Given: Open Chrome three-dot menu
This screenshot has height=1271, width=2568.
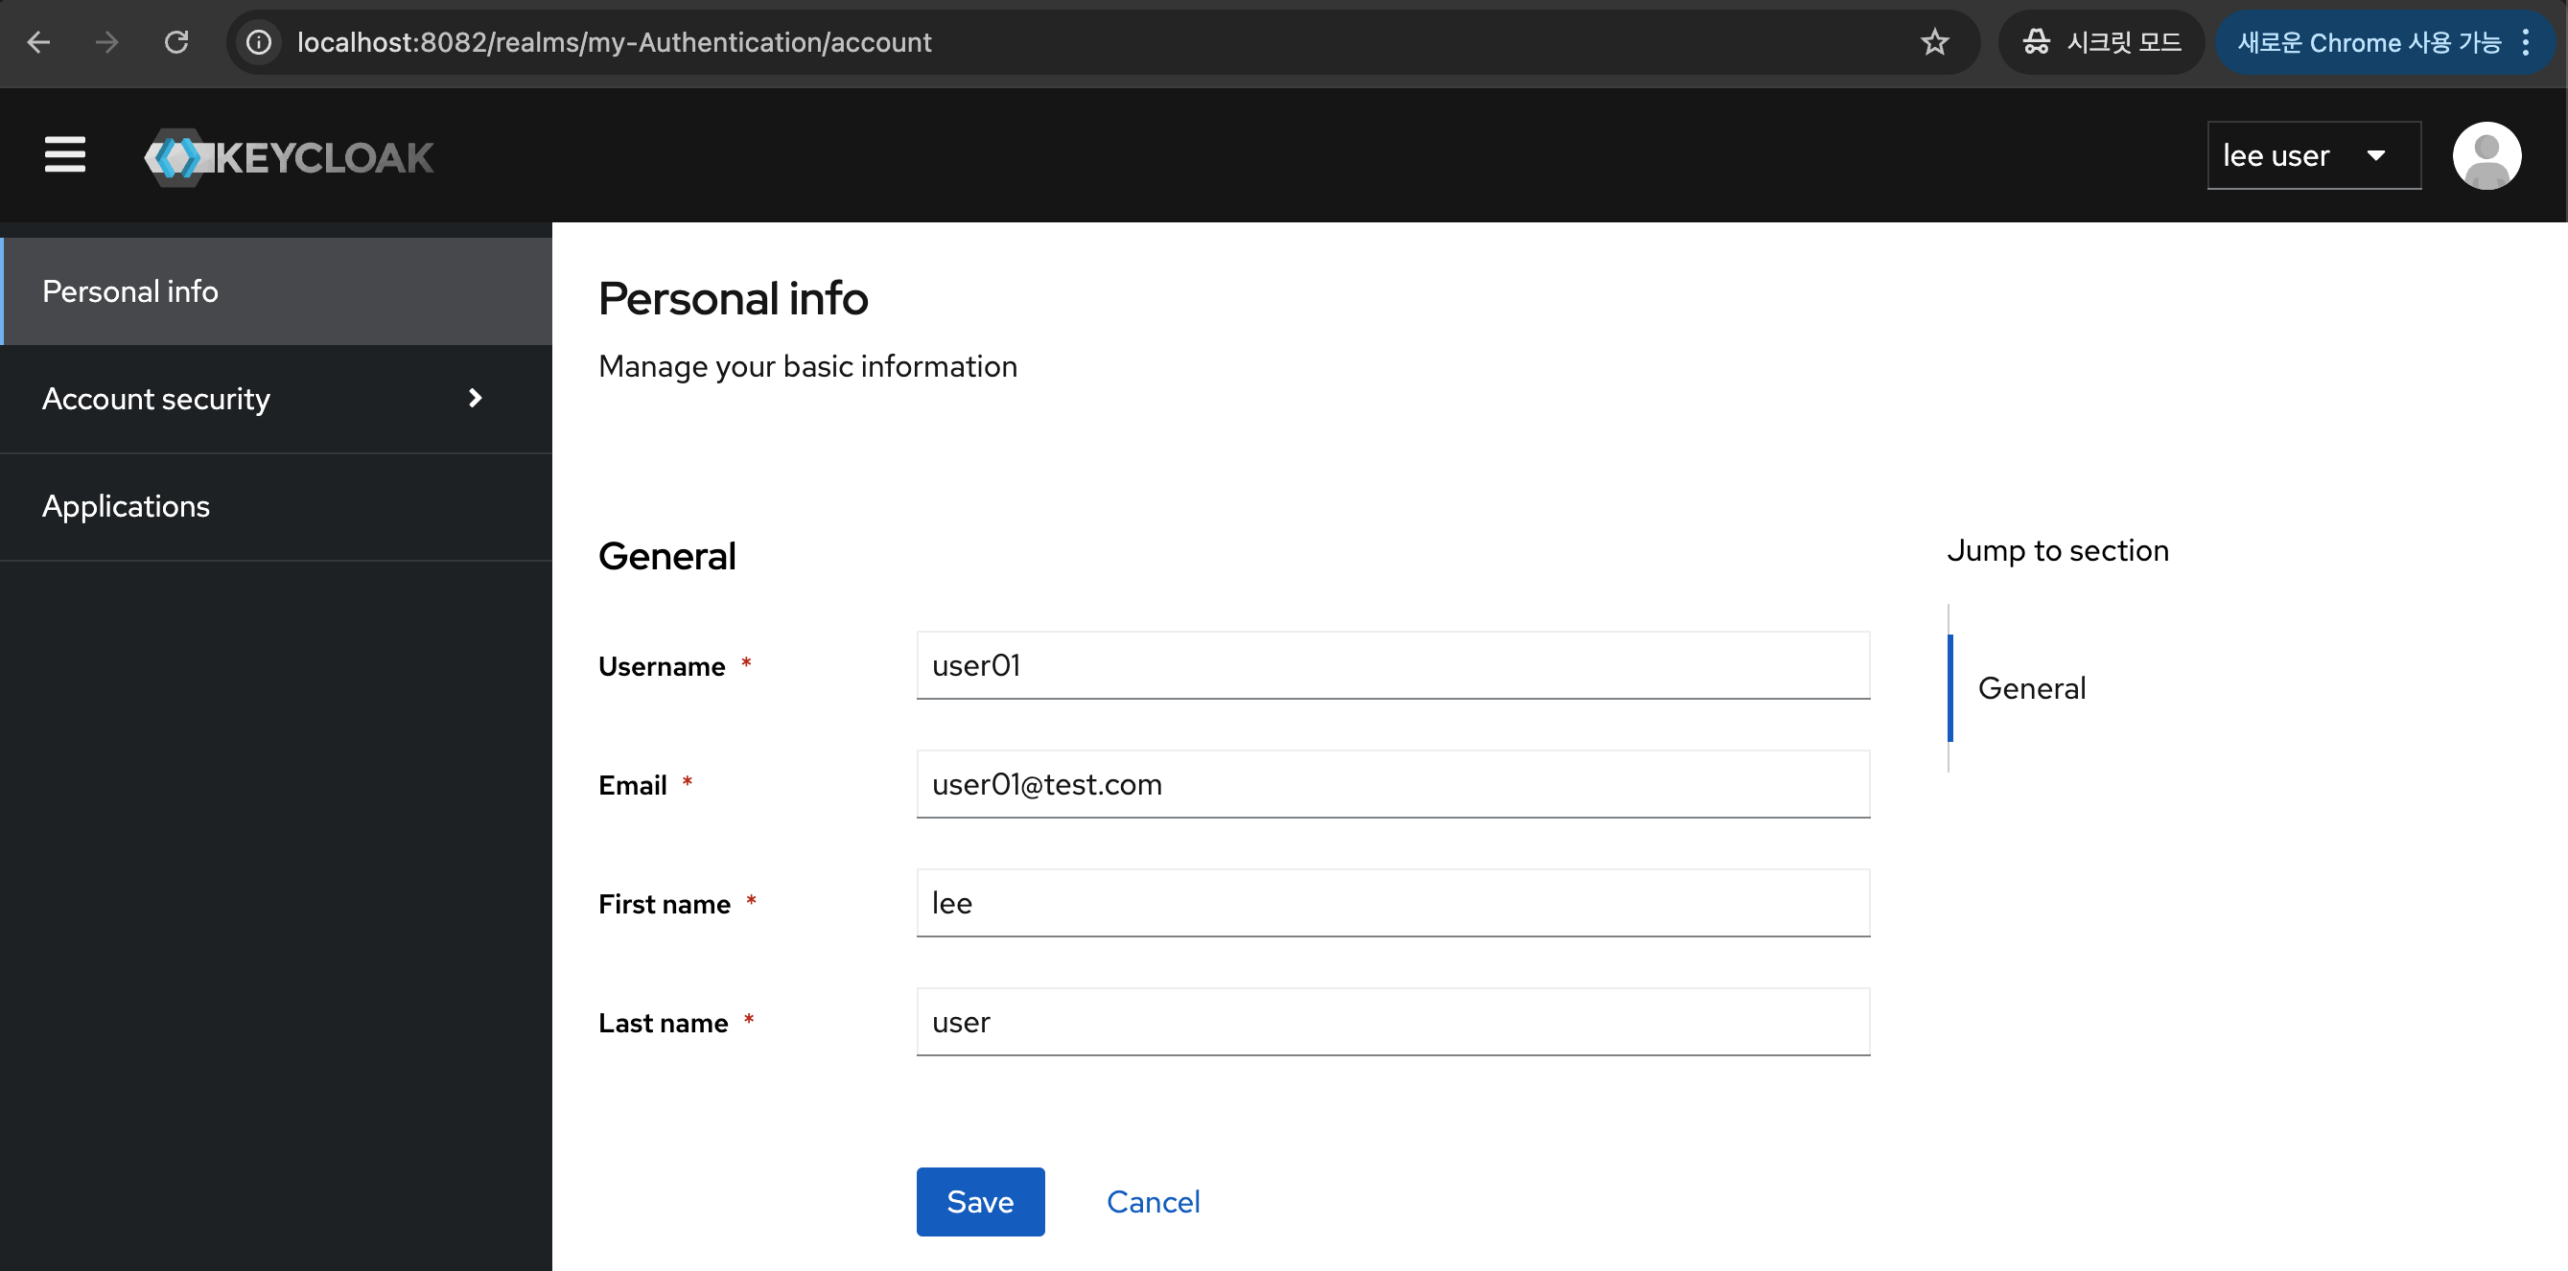Looking at the screenshot, I should pos(2525,42).
